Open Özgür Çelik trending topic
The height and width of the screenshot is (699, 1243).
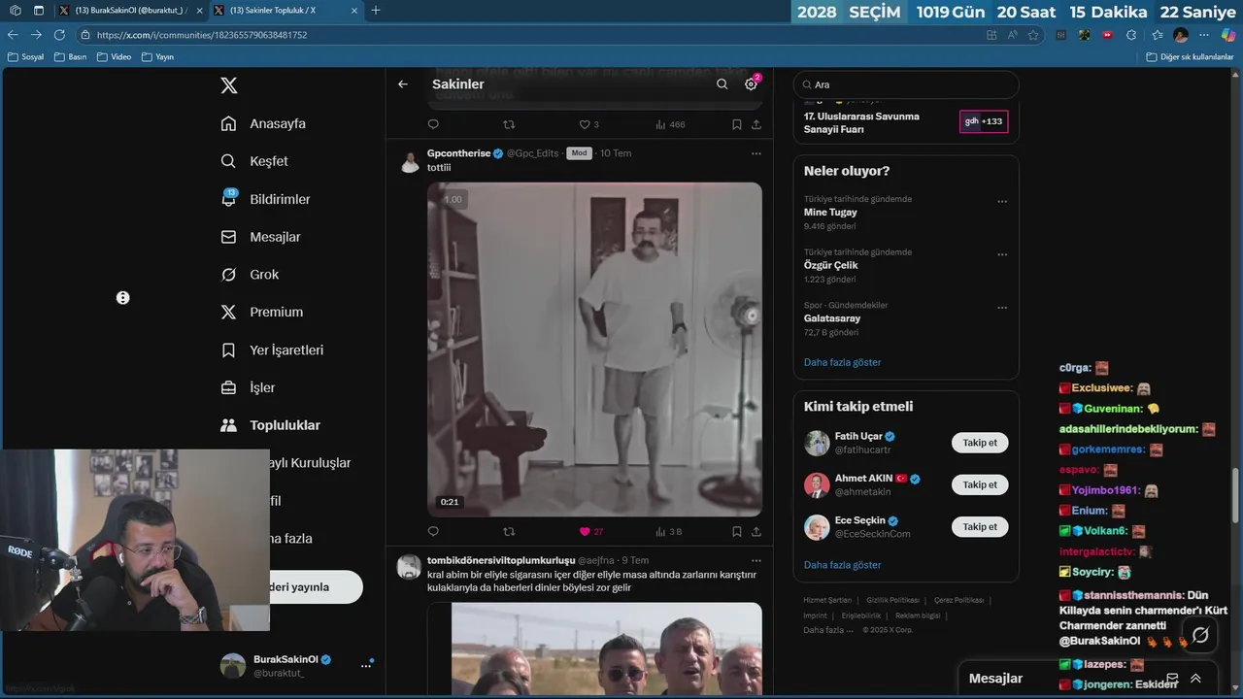click(830, 265)
